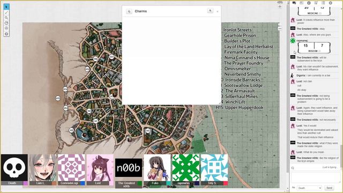The height and width of the screenshot is (193, 343).
Task: Open the dice rolling tool
Action: (x=6, y=34)
